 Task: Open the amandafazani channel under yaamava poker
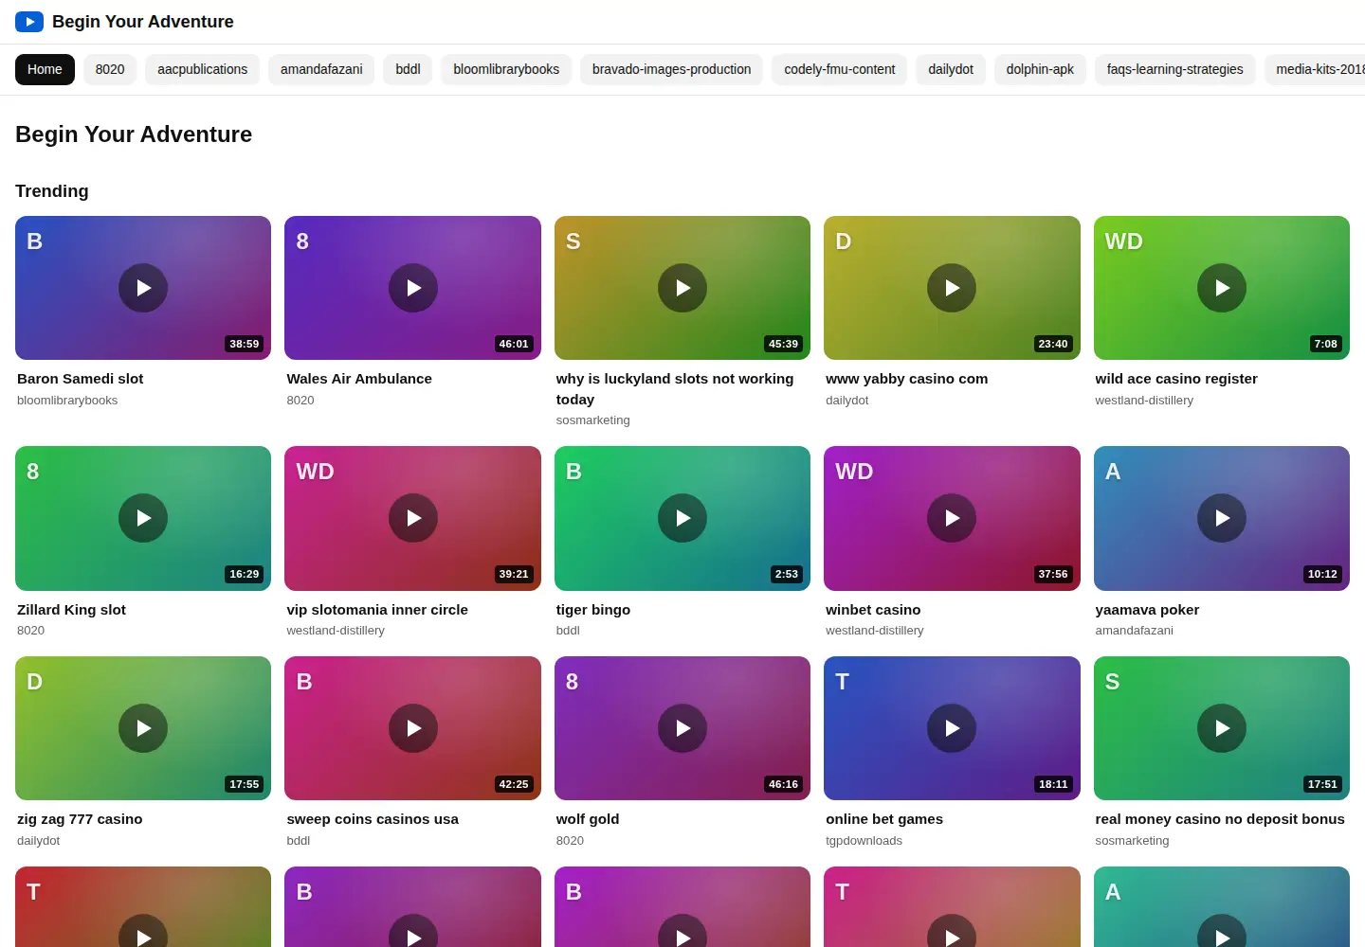[x=1134, y=631]
